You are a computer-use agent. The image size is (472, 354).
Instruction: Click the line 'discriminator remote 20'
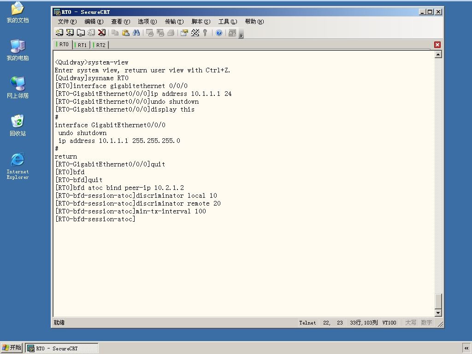coord(138,203)
